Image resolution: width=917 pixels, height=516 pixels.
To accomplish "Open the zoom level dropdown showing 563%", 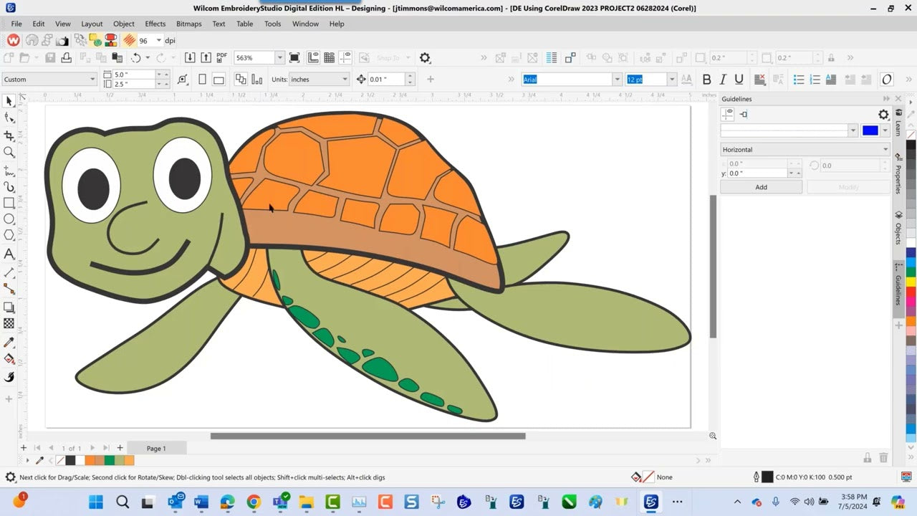I will coord(279,57).
